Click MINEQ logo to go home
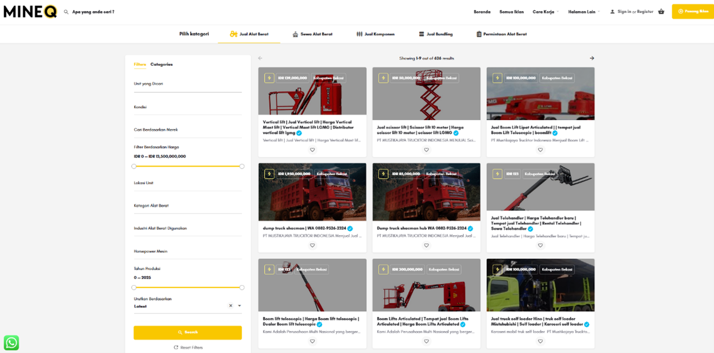Screen dimensions: 714x353 (x=31, y=11)
